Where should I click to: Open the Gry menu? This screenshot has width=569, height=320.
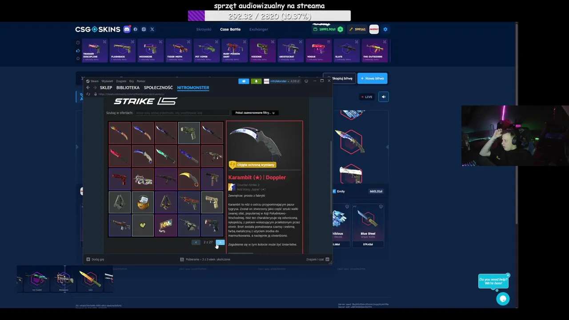click(x=132, y=81)
